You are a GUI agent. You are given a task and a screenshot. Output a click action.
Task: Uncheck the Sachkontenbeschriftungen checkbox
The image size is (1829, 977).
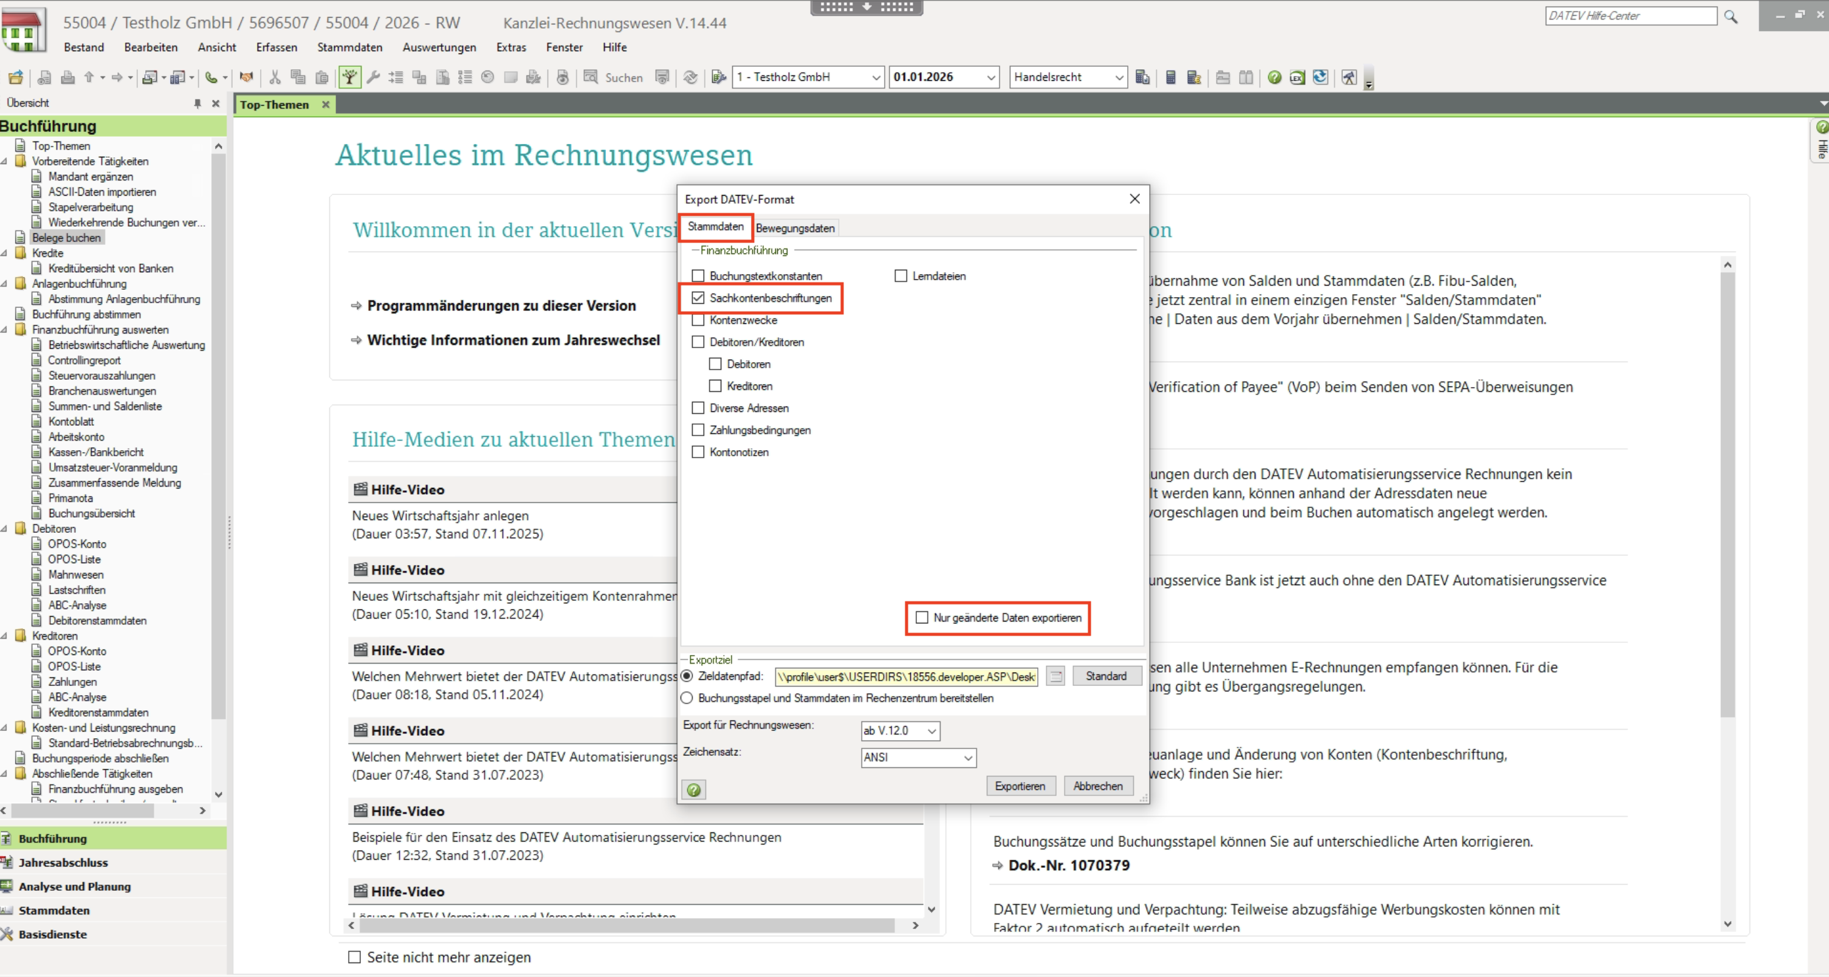(698, 298)
